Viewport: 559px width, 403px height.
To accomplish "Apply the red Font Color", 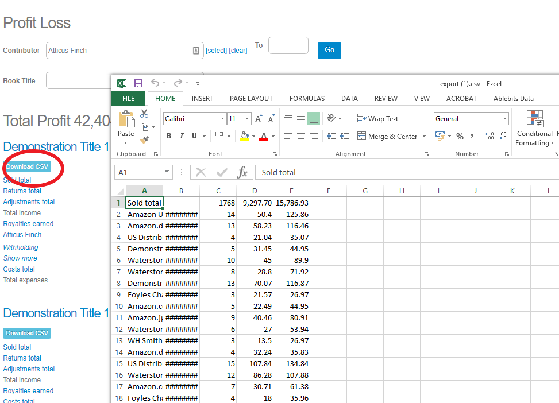I will coord(264,136).
